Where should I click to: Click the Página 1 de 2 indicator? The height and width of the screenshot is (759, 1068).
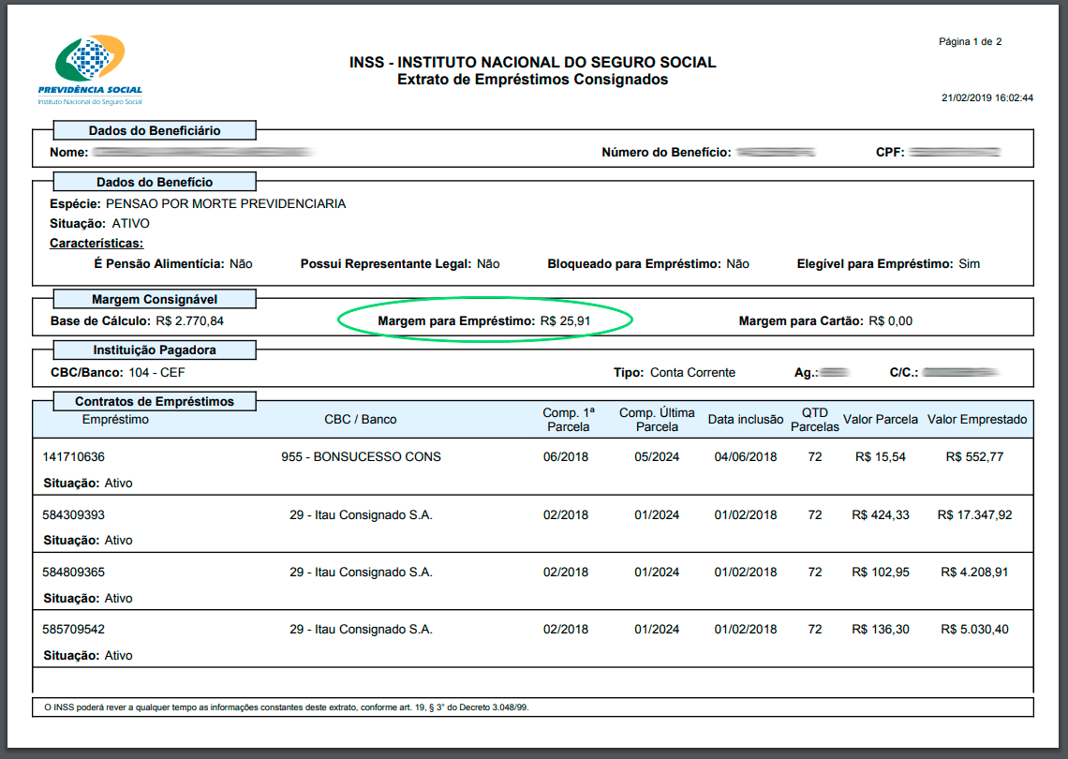click(x=971, y=42)
